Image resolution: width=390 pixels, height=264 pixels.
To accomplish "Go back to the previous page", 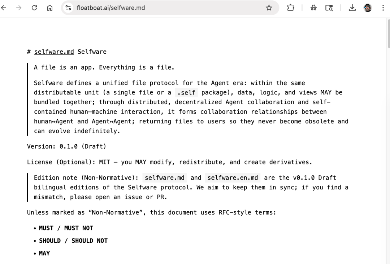I will pos(4,8).
